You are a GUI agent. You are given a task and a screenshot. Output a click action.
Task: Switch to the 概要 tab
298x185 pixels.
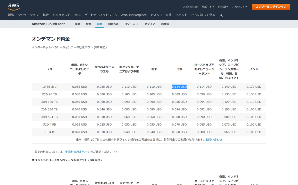[77, 24]
